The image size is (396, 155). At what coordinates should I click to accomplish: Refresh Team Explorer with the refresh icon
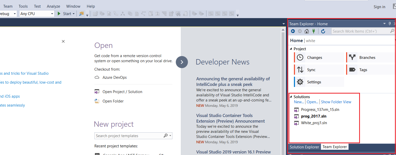(323, 31)
